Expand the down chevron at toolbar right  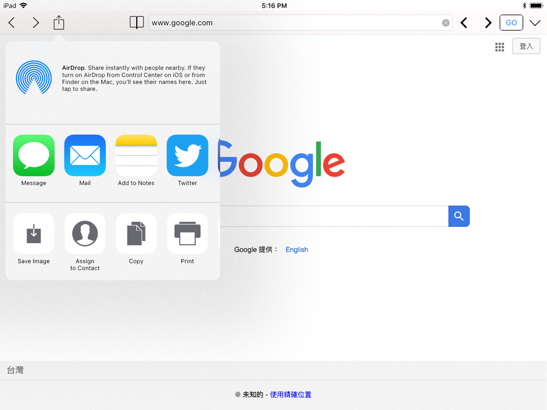(535, 23)
